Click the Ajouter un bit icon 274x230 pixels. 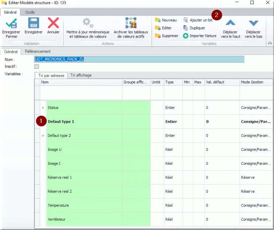pos(186,20)
